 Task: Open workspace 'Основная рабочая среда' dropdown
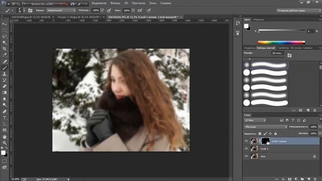(x=298, y=11)
